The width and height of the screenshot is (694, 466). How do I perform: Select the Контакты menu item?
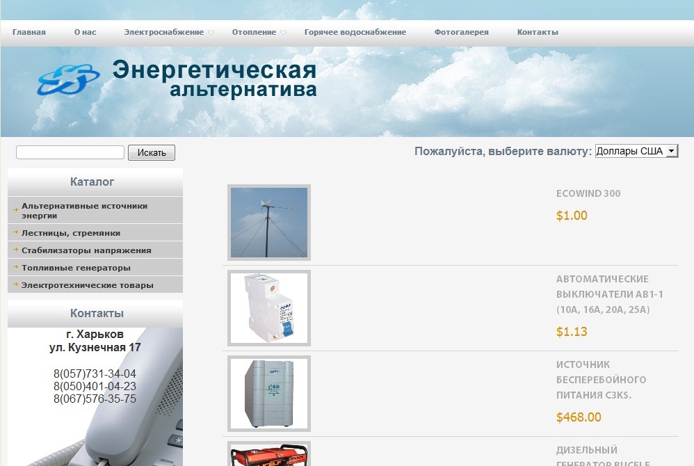537,31
